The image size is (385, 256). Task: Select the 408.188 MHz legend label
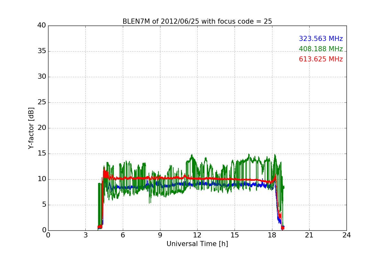(321, 49)
